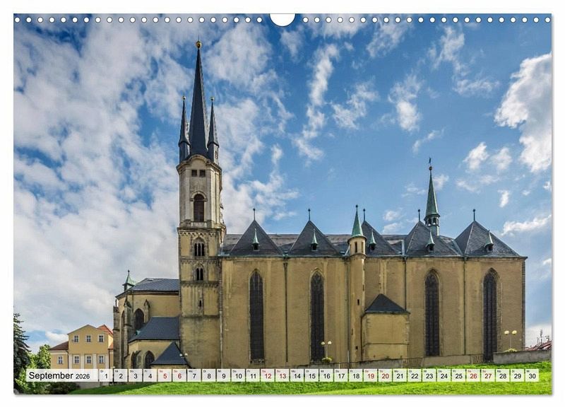Image resolution: width=565 pixels, height=408 pixels.
Task: Select the red date 19
Action: (x=370, y=375)
